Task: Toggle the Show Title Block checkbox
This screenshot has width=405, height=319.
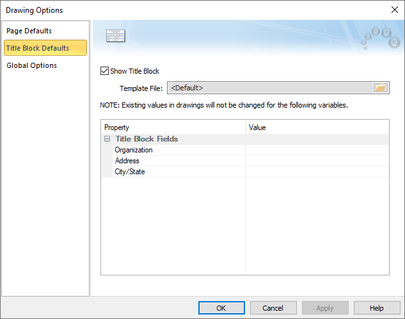Action: pyautogui.click(x=106, y=71)
